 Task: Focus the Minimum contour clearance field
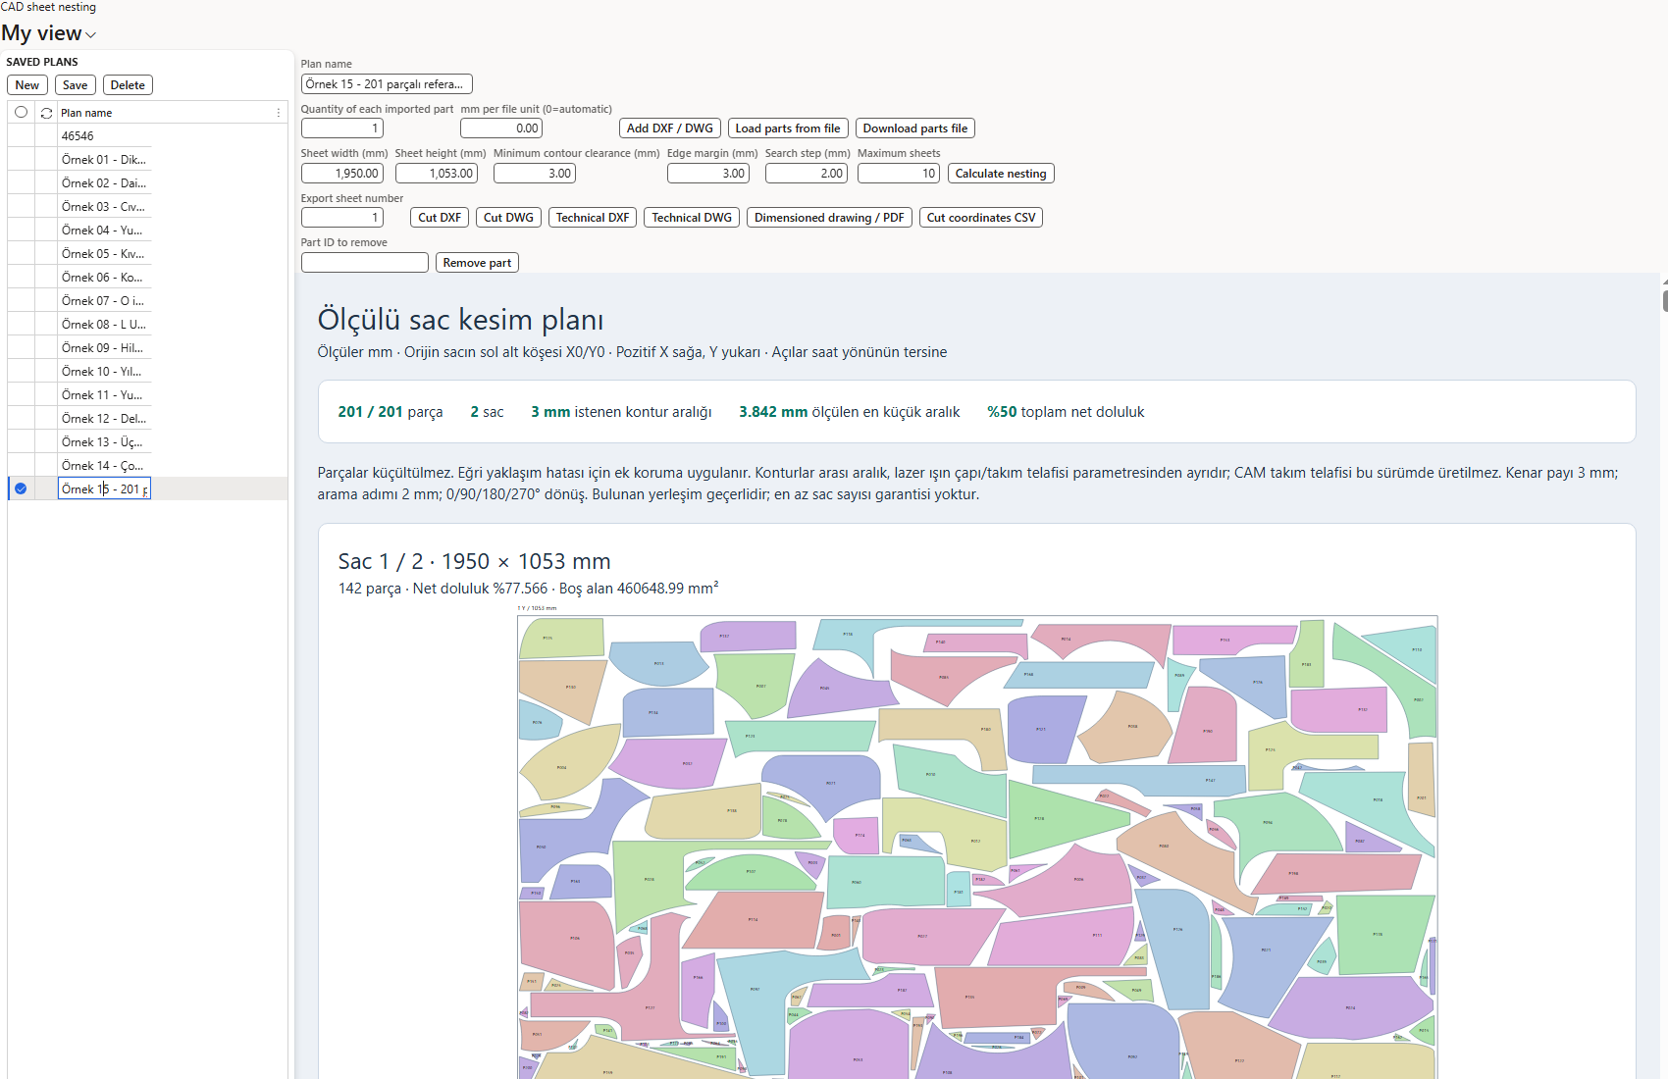coord(535,174)
